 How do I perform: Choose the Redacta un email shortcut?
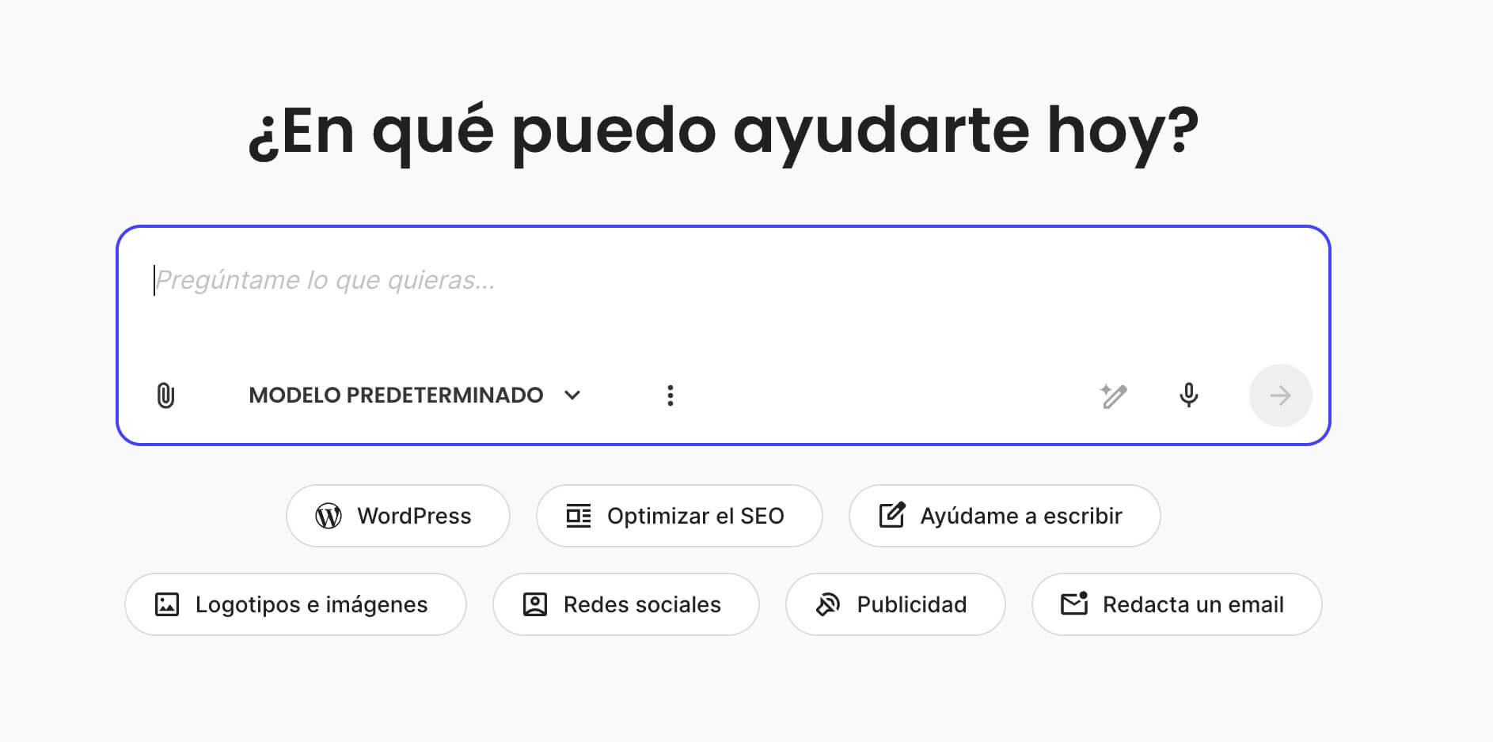pyautogui.click(x=1176, y=604)
